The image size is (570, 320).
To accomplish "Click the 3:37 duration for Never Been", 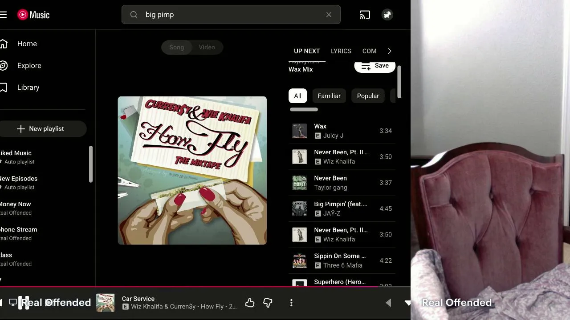I will click(x=386, y=183).
